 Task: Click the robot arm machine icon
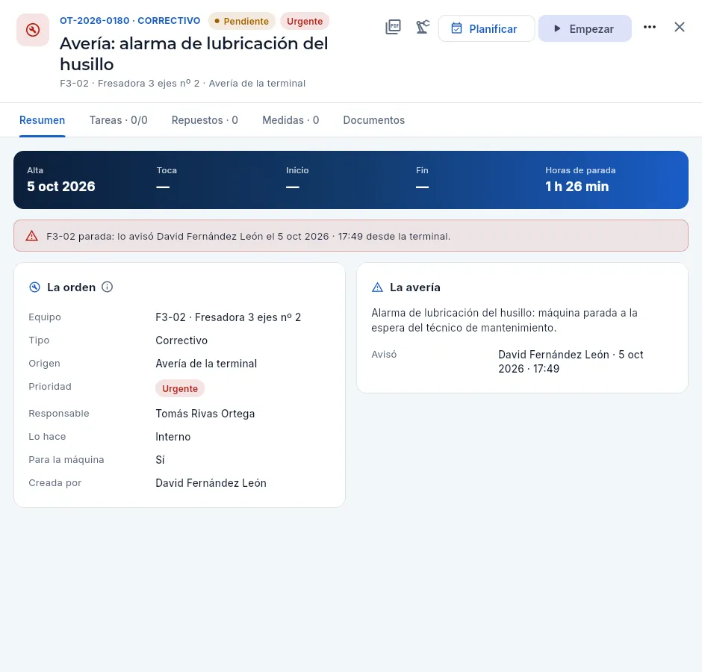[422, 28]
